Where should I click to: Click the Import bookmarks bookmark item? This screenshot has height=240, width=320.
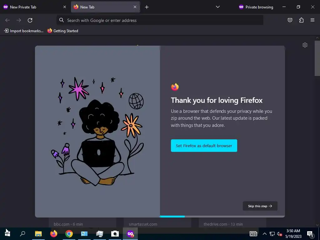pyautogui.click(x=24, y=31)
